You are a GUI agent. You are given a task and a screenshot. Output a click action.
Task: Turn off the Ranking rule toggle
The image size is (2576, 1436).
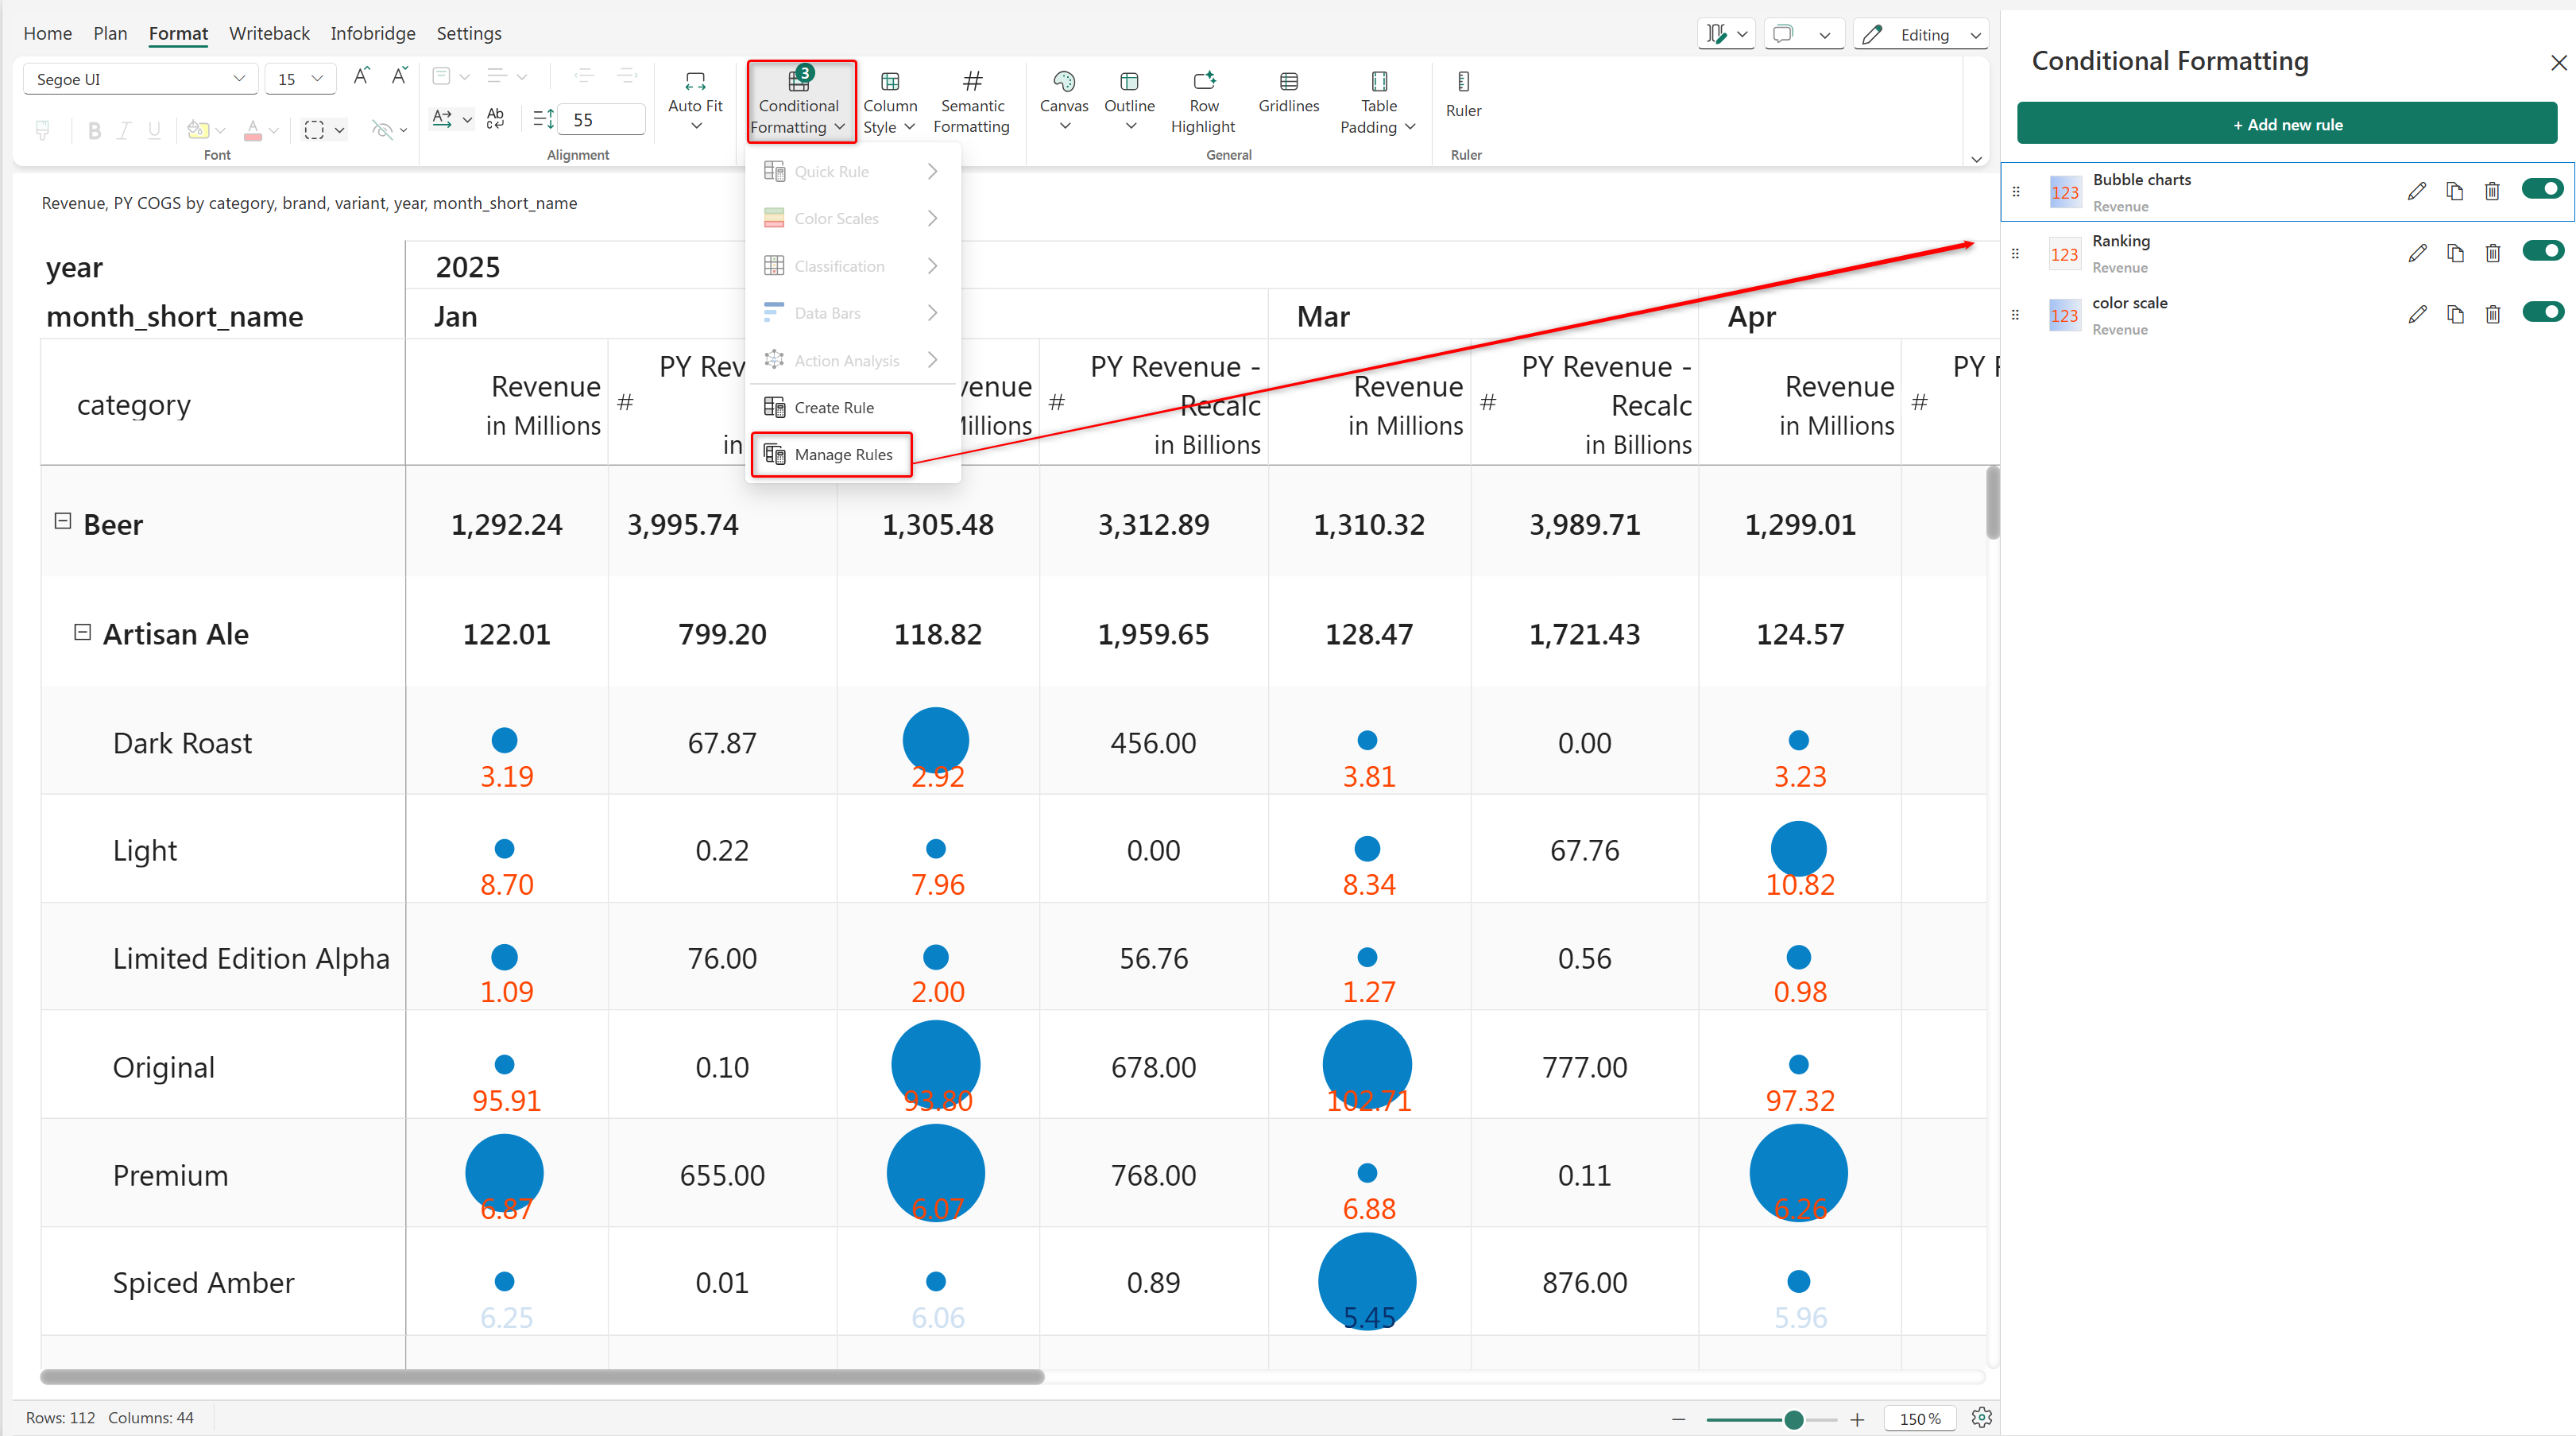[2541, 251]
